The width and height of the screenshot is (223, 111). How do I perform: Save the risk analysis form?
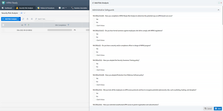(218, 109)
